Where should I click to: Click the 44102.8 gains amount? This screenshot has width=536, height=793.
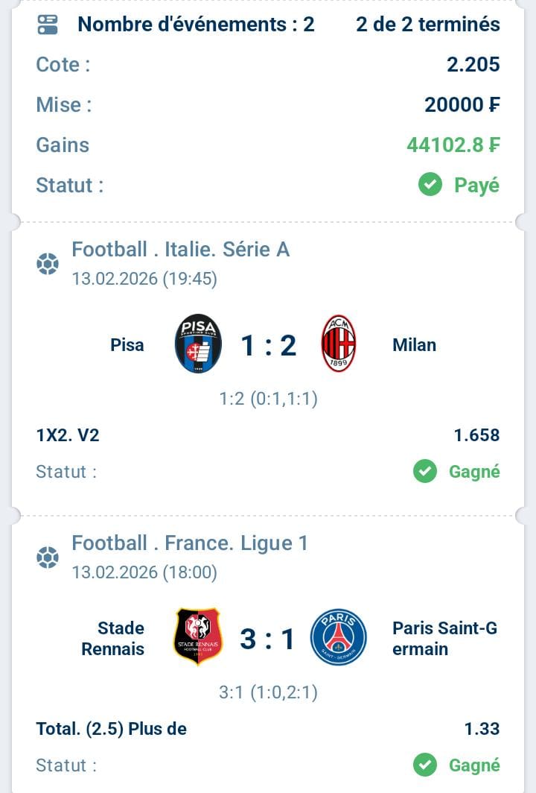pyautogui.click(x=453, y=145)
